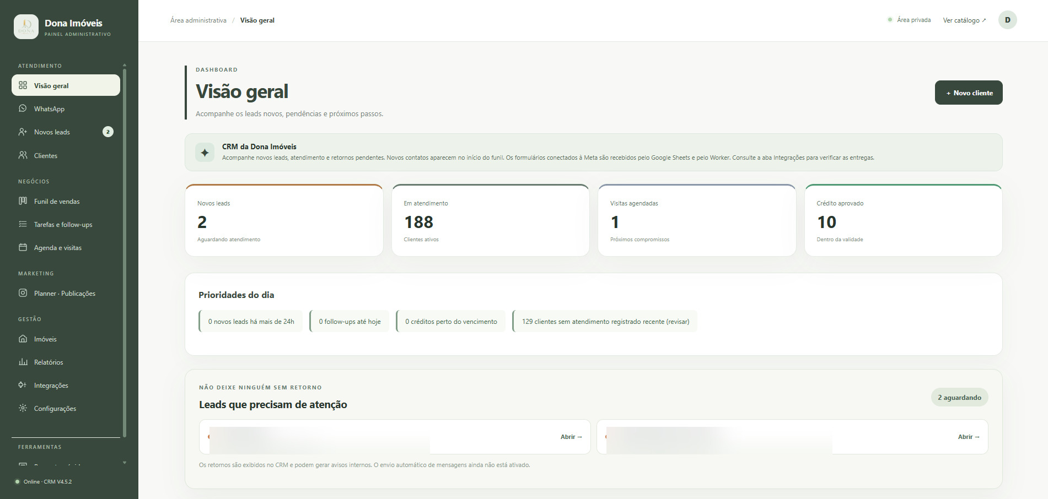This screenshot has height=499, width=1048.
Task: Click the Imóveis house icon
Action: pyautogui.click(x=23, y=339)
